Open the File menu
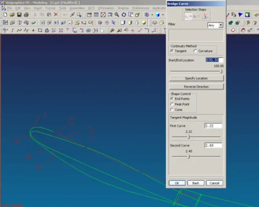Viewport: 259px width, 207px height. (x=9, y=8)
